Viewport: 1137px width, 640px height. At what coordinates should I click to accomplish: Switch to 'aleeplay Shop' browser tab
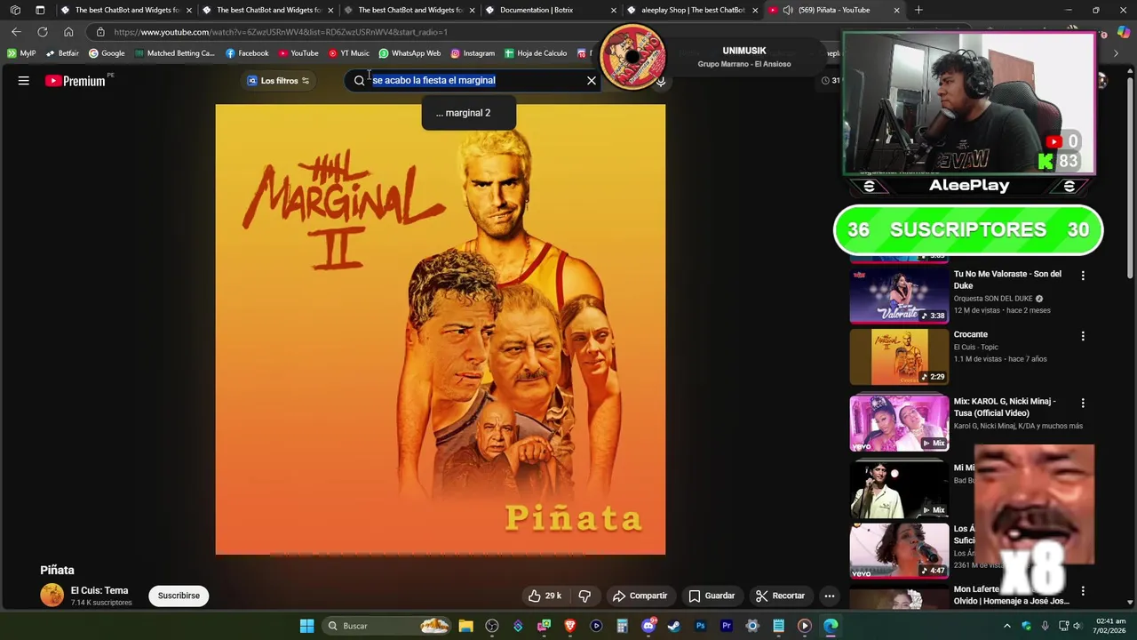(693, 10)
